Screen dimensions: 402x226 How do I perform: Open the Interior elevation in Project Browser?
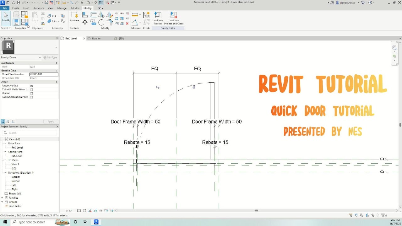pyautogui.click(x=15, y=181)
